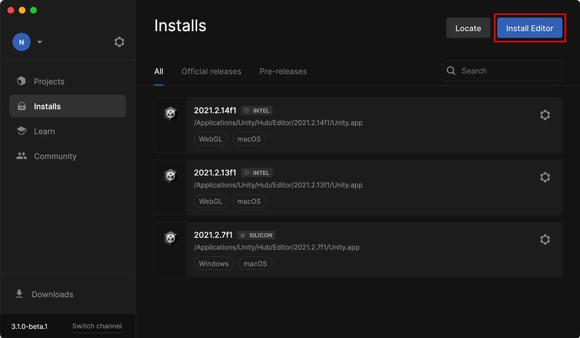580x338 pixels.
Task: Open the Community section
Action: pos(68,156)
